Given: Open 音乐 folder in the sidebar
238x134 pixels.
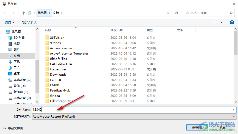Looking at the screenshot, I should pos(14,68).
